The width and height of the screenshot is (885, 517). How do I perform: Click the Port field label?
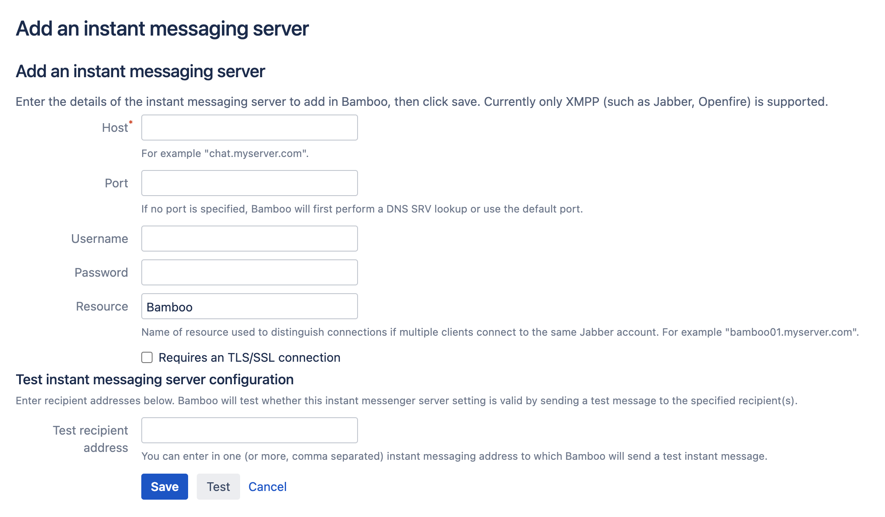pos(116,183)
